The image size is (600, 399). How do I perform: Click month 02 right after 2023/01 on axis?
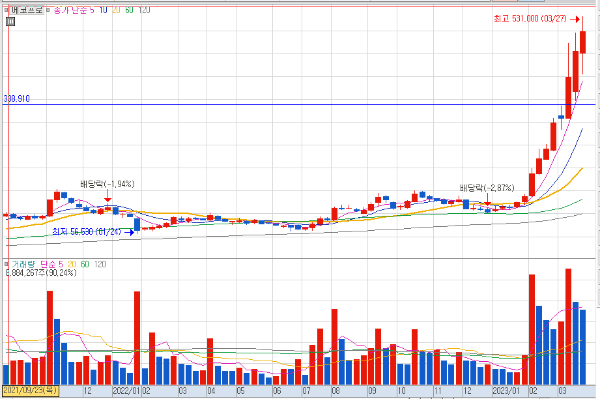(533, 391)
